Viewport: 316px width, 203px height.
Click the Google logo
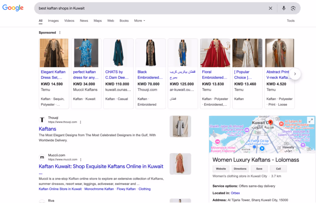pos(13,8)
